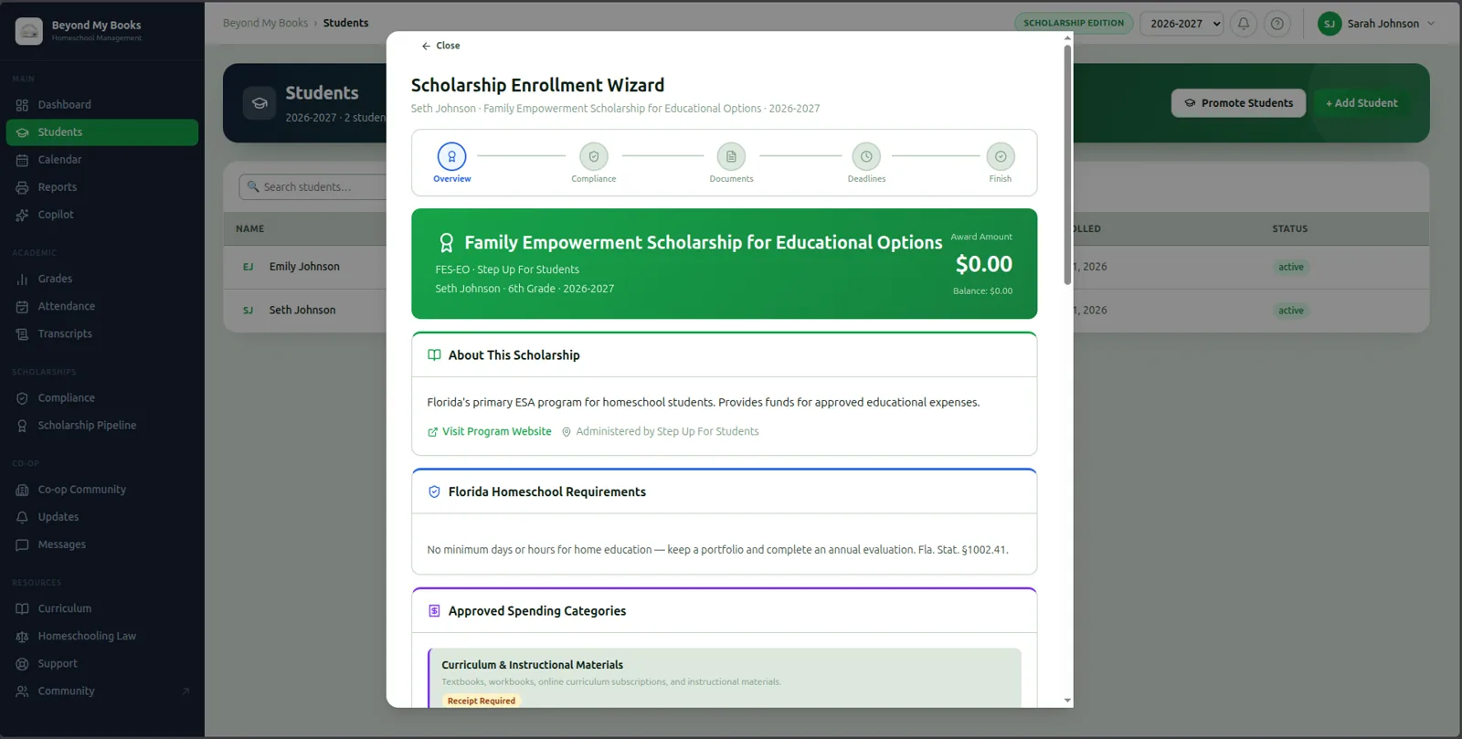This screenshot has width=1462, height=739.
Task: Click the Support lifebuoy icon
Action: (22, 664)
